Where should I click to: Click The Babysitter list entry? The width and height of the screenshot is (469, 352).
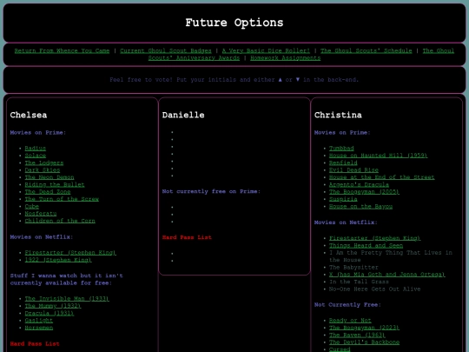[353, 268]
